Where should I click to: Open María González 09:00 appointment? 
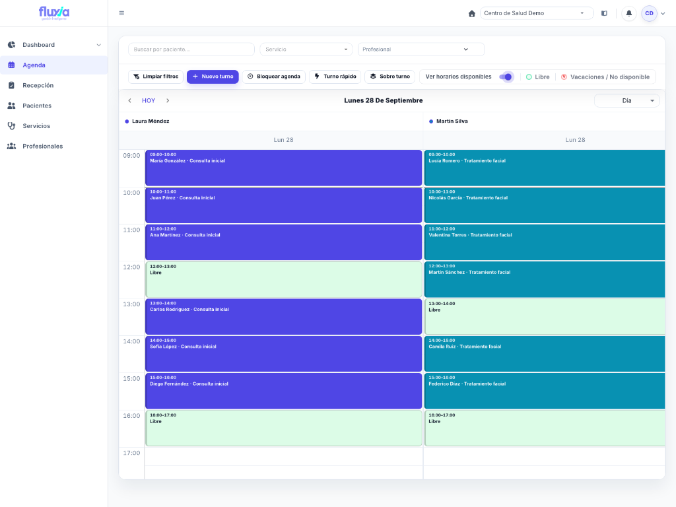[284, 168]
